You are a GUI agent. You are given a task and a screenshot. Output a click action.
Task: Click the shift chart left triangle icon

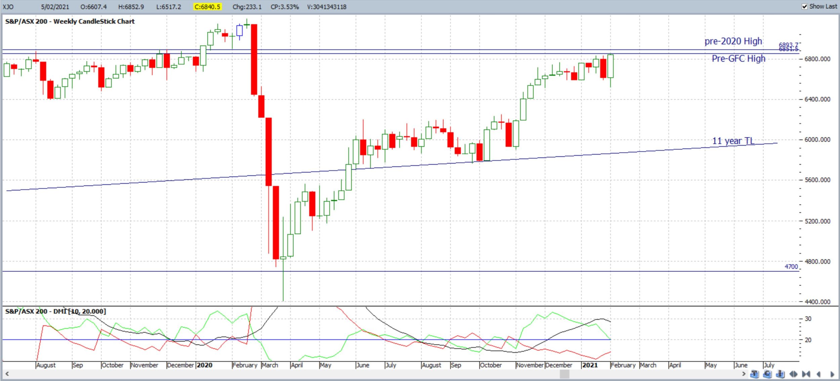coord(818,374)
